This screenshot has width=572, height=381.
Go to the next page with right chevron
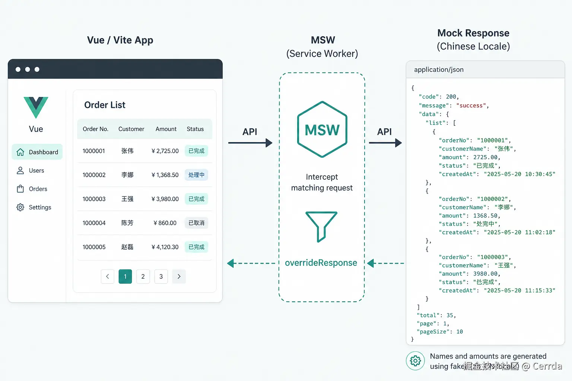pos(179,276)
